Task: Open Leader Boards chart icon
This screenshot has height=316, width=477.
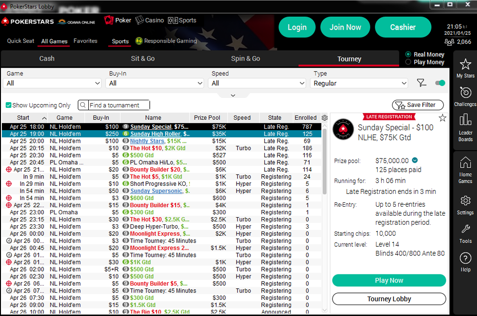Action: pyautogui.click(x=465, y=120)
